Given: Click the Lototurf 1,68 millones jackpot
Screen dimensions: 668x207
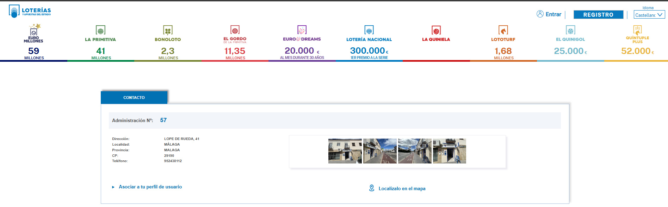Looking at the screenshot, I should coord(503,53).
